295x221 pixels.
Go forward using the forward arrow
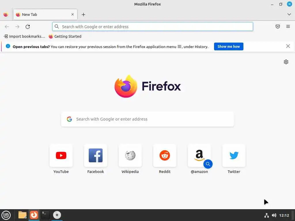pyautogui.click(x=17, y=27)
